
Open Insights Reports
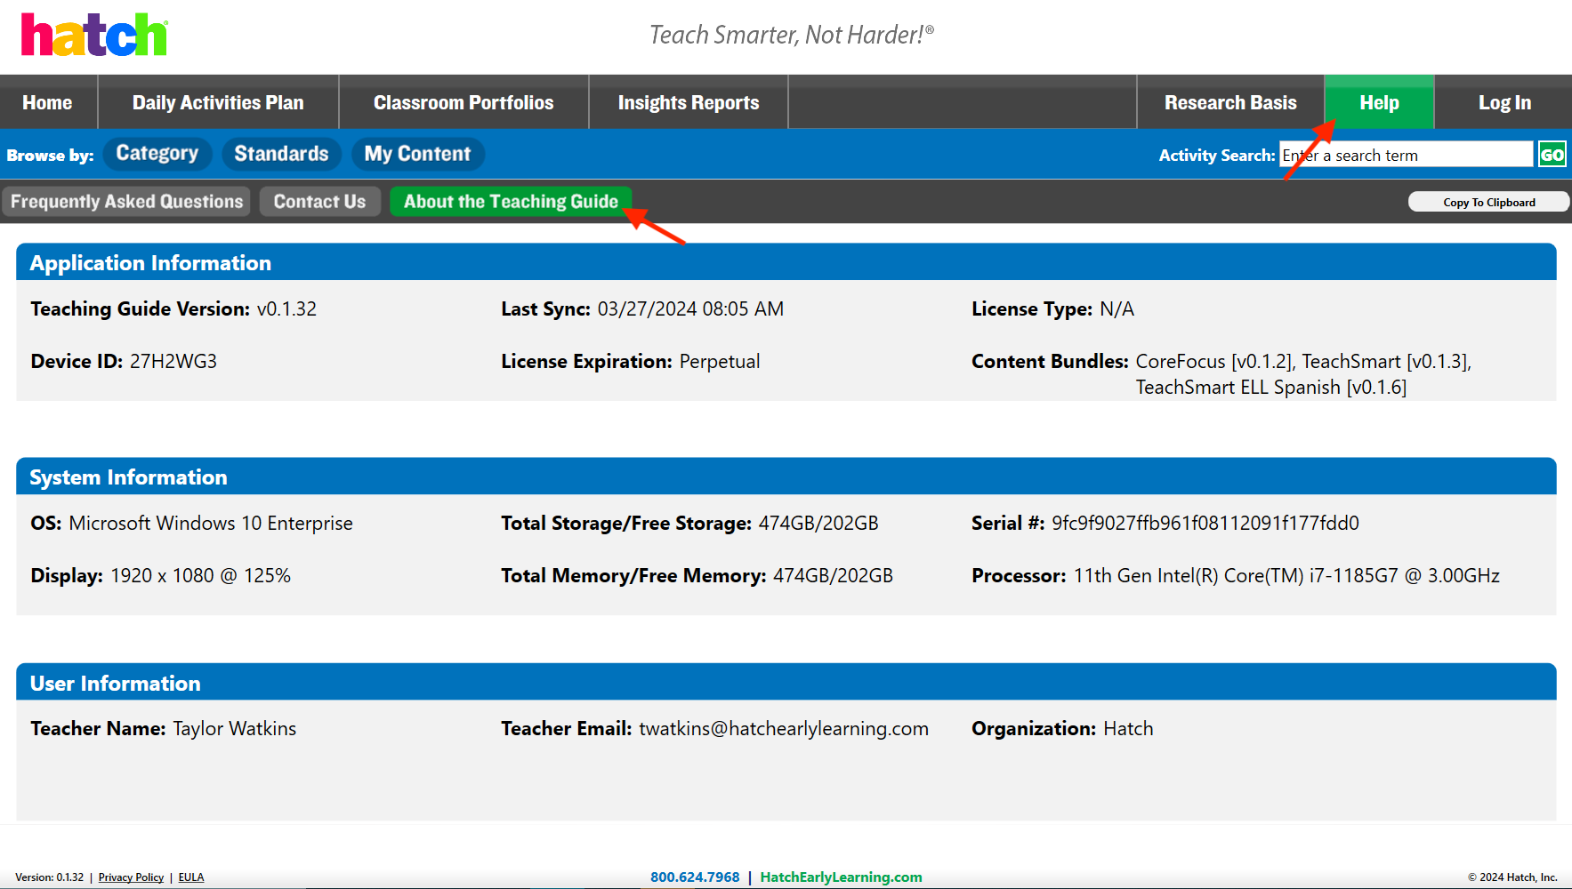(x=689, y=102)
